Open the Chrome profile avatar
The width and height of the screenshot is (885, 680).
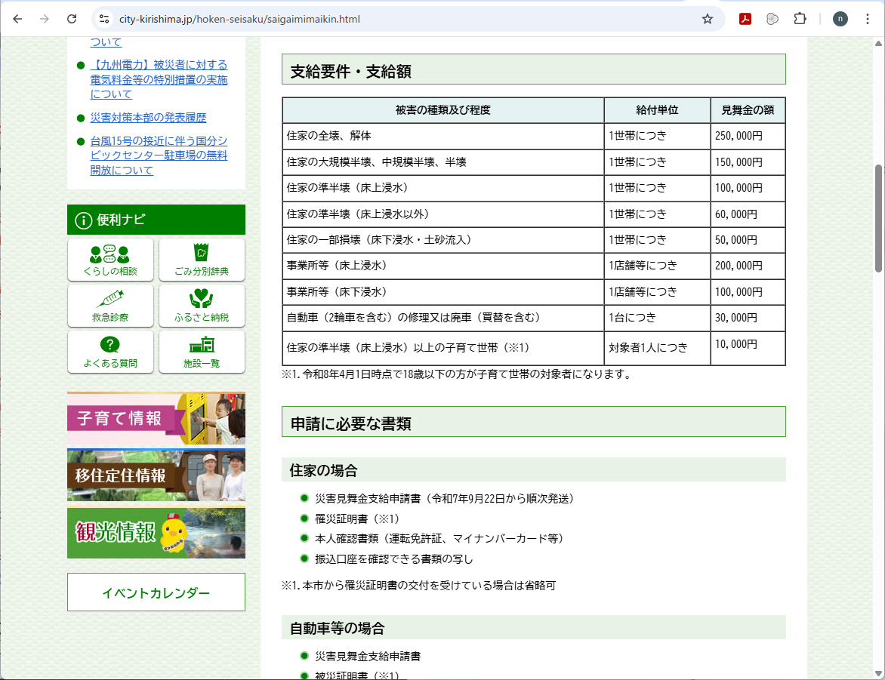pyautogui.click(x=840, y=19)
